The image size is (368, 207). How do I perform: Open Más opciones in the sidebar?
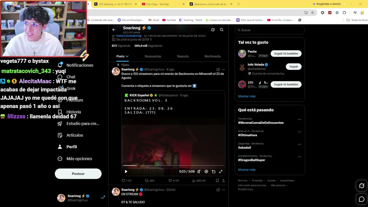pos(75,159)
